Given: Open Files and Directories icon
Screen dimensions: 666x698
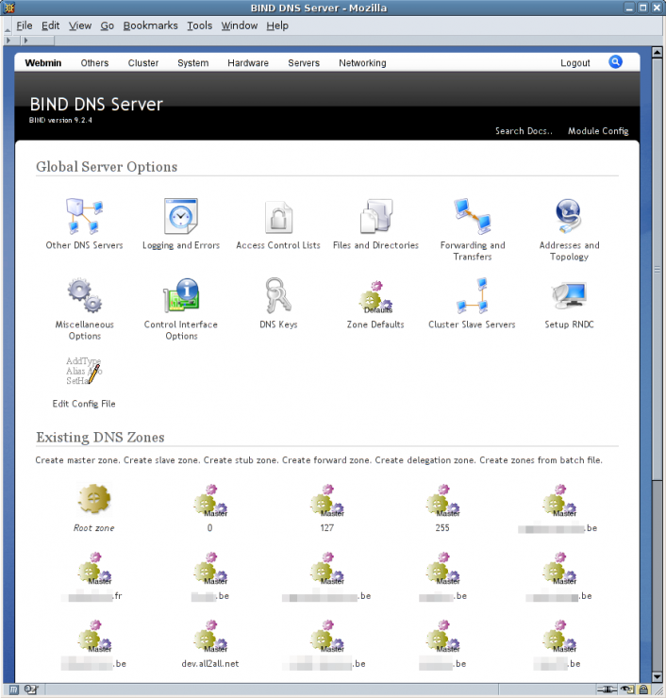Looking at the screenshot, I should [375, 217].
